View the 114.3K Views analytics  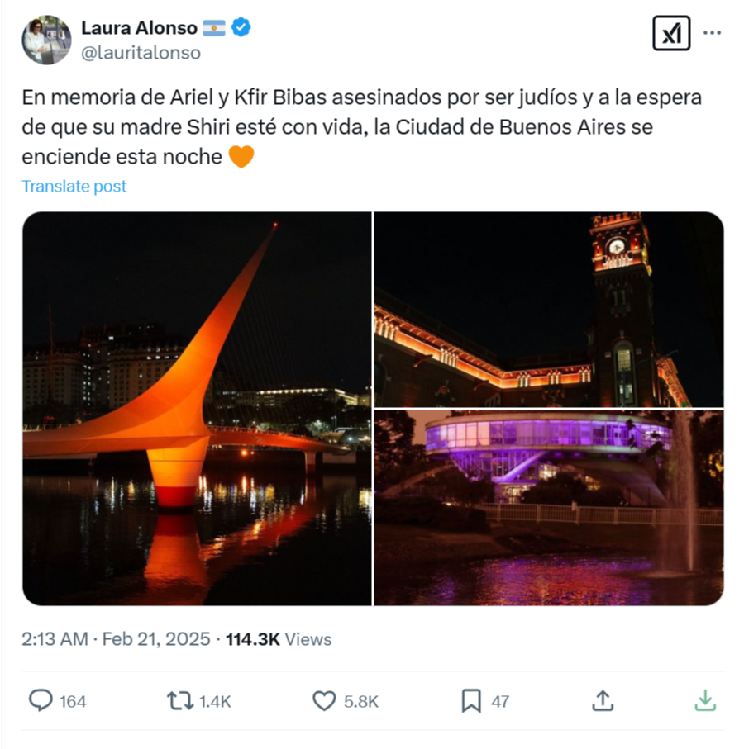[279, 639]
